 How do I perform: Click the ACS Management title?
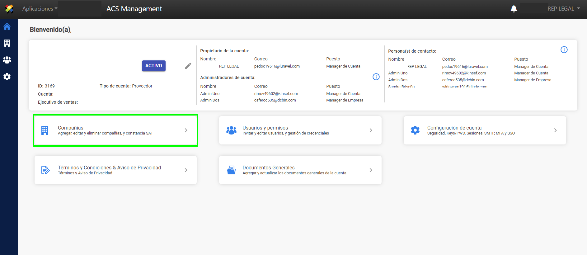click(x=134, y=9)
